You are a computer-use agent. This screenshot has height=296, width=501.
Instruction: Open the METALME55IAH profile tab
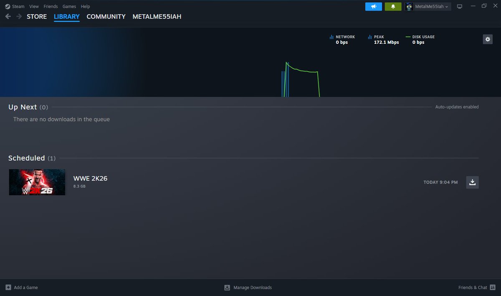pyautogui.click(x=157, y=17)
